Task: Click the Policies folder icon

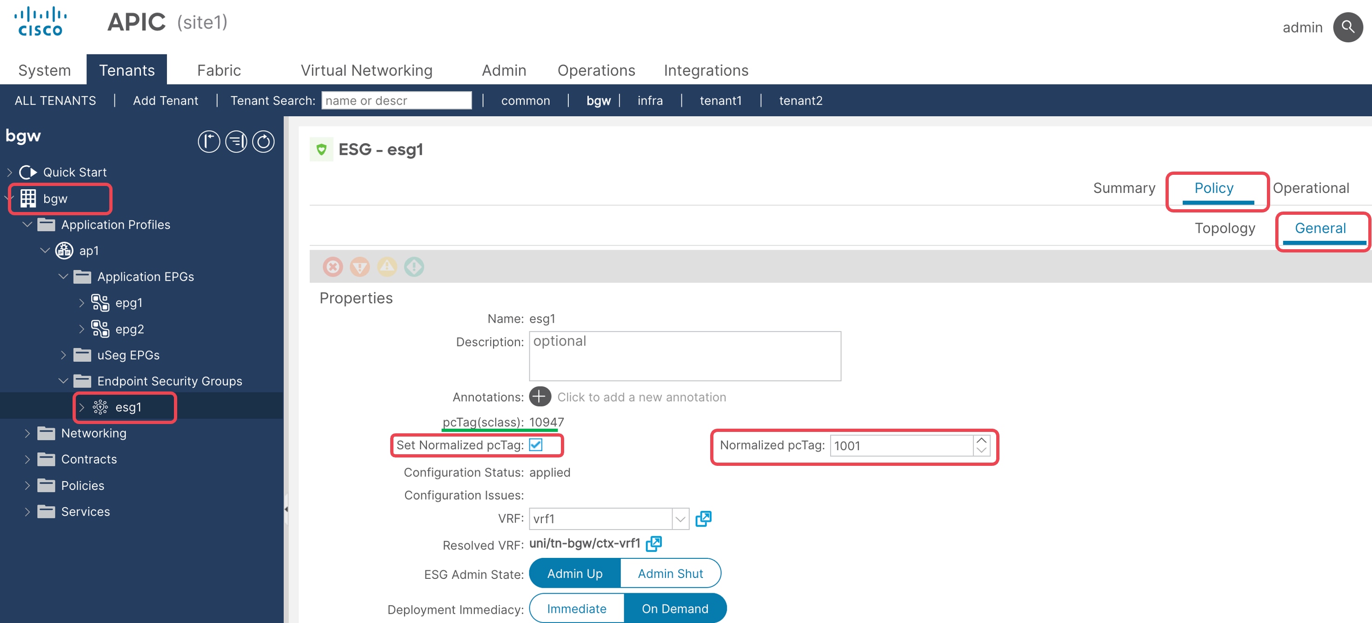Action: pos(47,486)
